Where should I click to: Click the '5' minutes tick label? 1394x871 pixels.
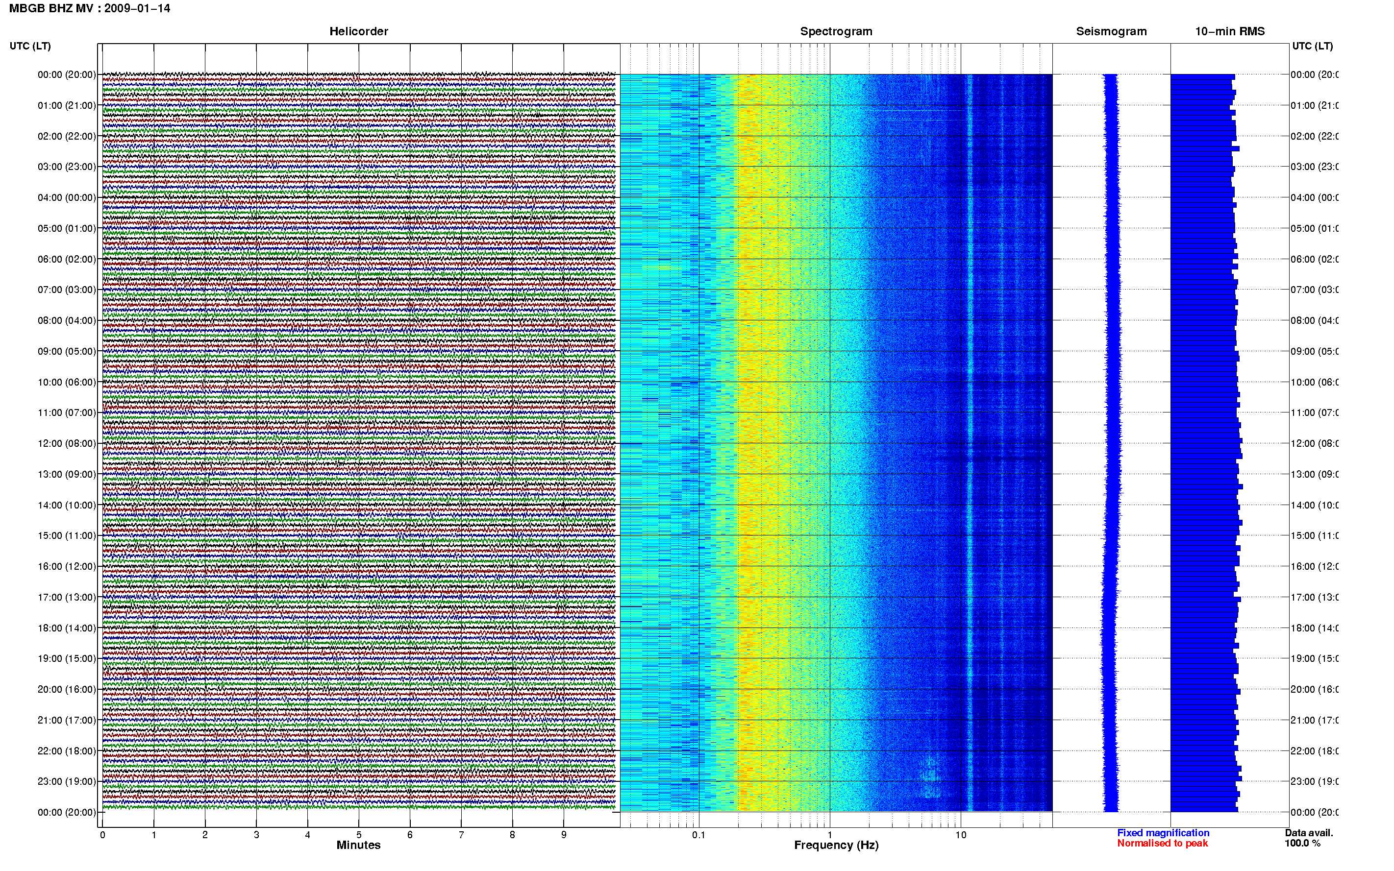tap(358, 835)
